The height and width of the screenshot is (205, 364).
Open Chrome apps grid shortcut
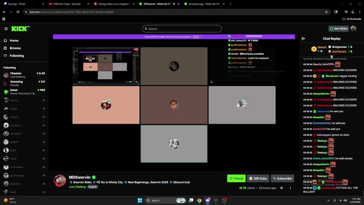point(4,19)
